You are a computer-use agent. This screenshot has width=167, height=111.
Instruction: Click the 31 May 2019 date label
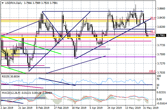pyautogui.click(x=151, y=108)
